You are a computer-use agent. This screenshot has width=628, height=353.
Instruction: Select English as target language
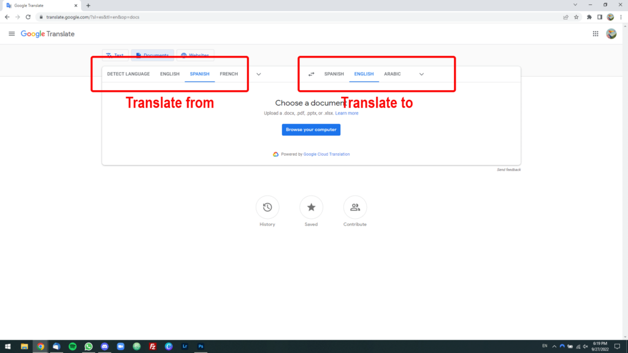364,74
